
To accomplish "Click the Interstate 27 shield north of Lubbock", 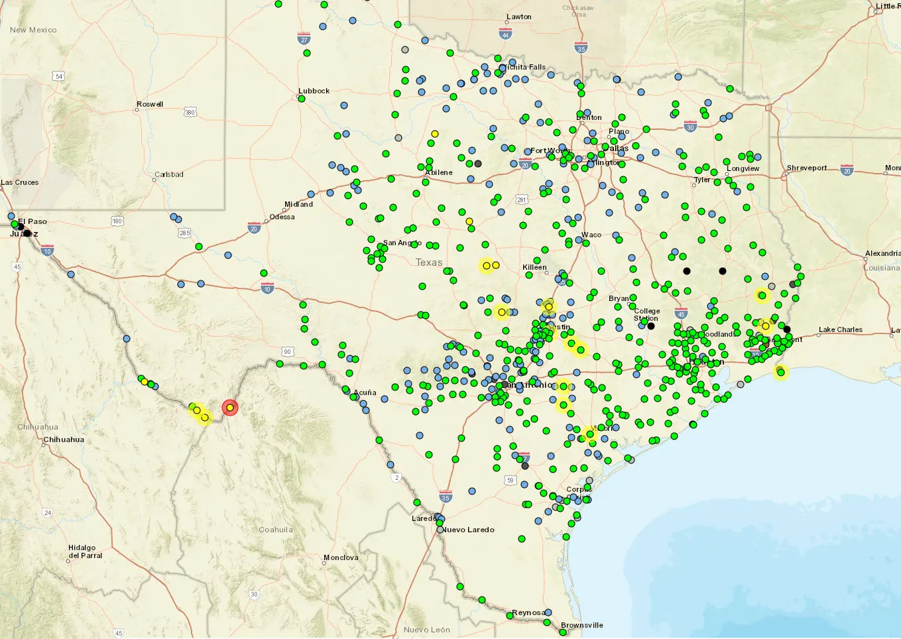I will pyautogui.click(x=304, y=39).
